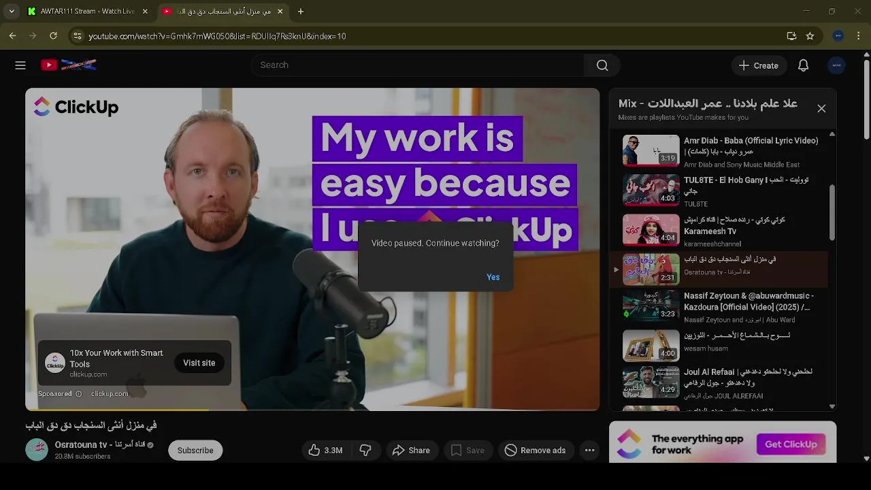
Task: Close the Mix playlist panel
Action: [x=821, y=108]
